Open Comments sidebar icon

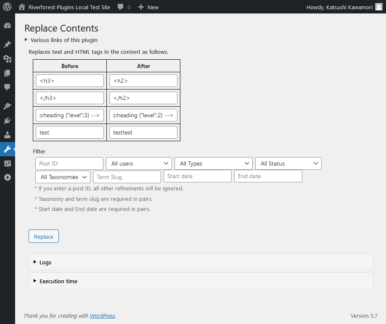click(8, 87)
